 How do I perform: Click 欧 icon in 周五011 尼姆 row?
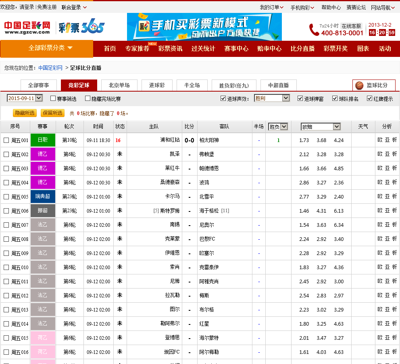coord(380,281)
